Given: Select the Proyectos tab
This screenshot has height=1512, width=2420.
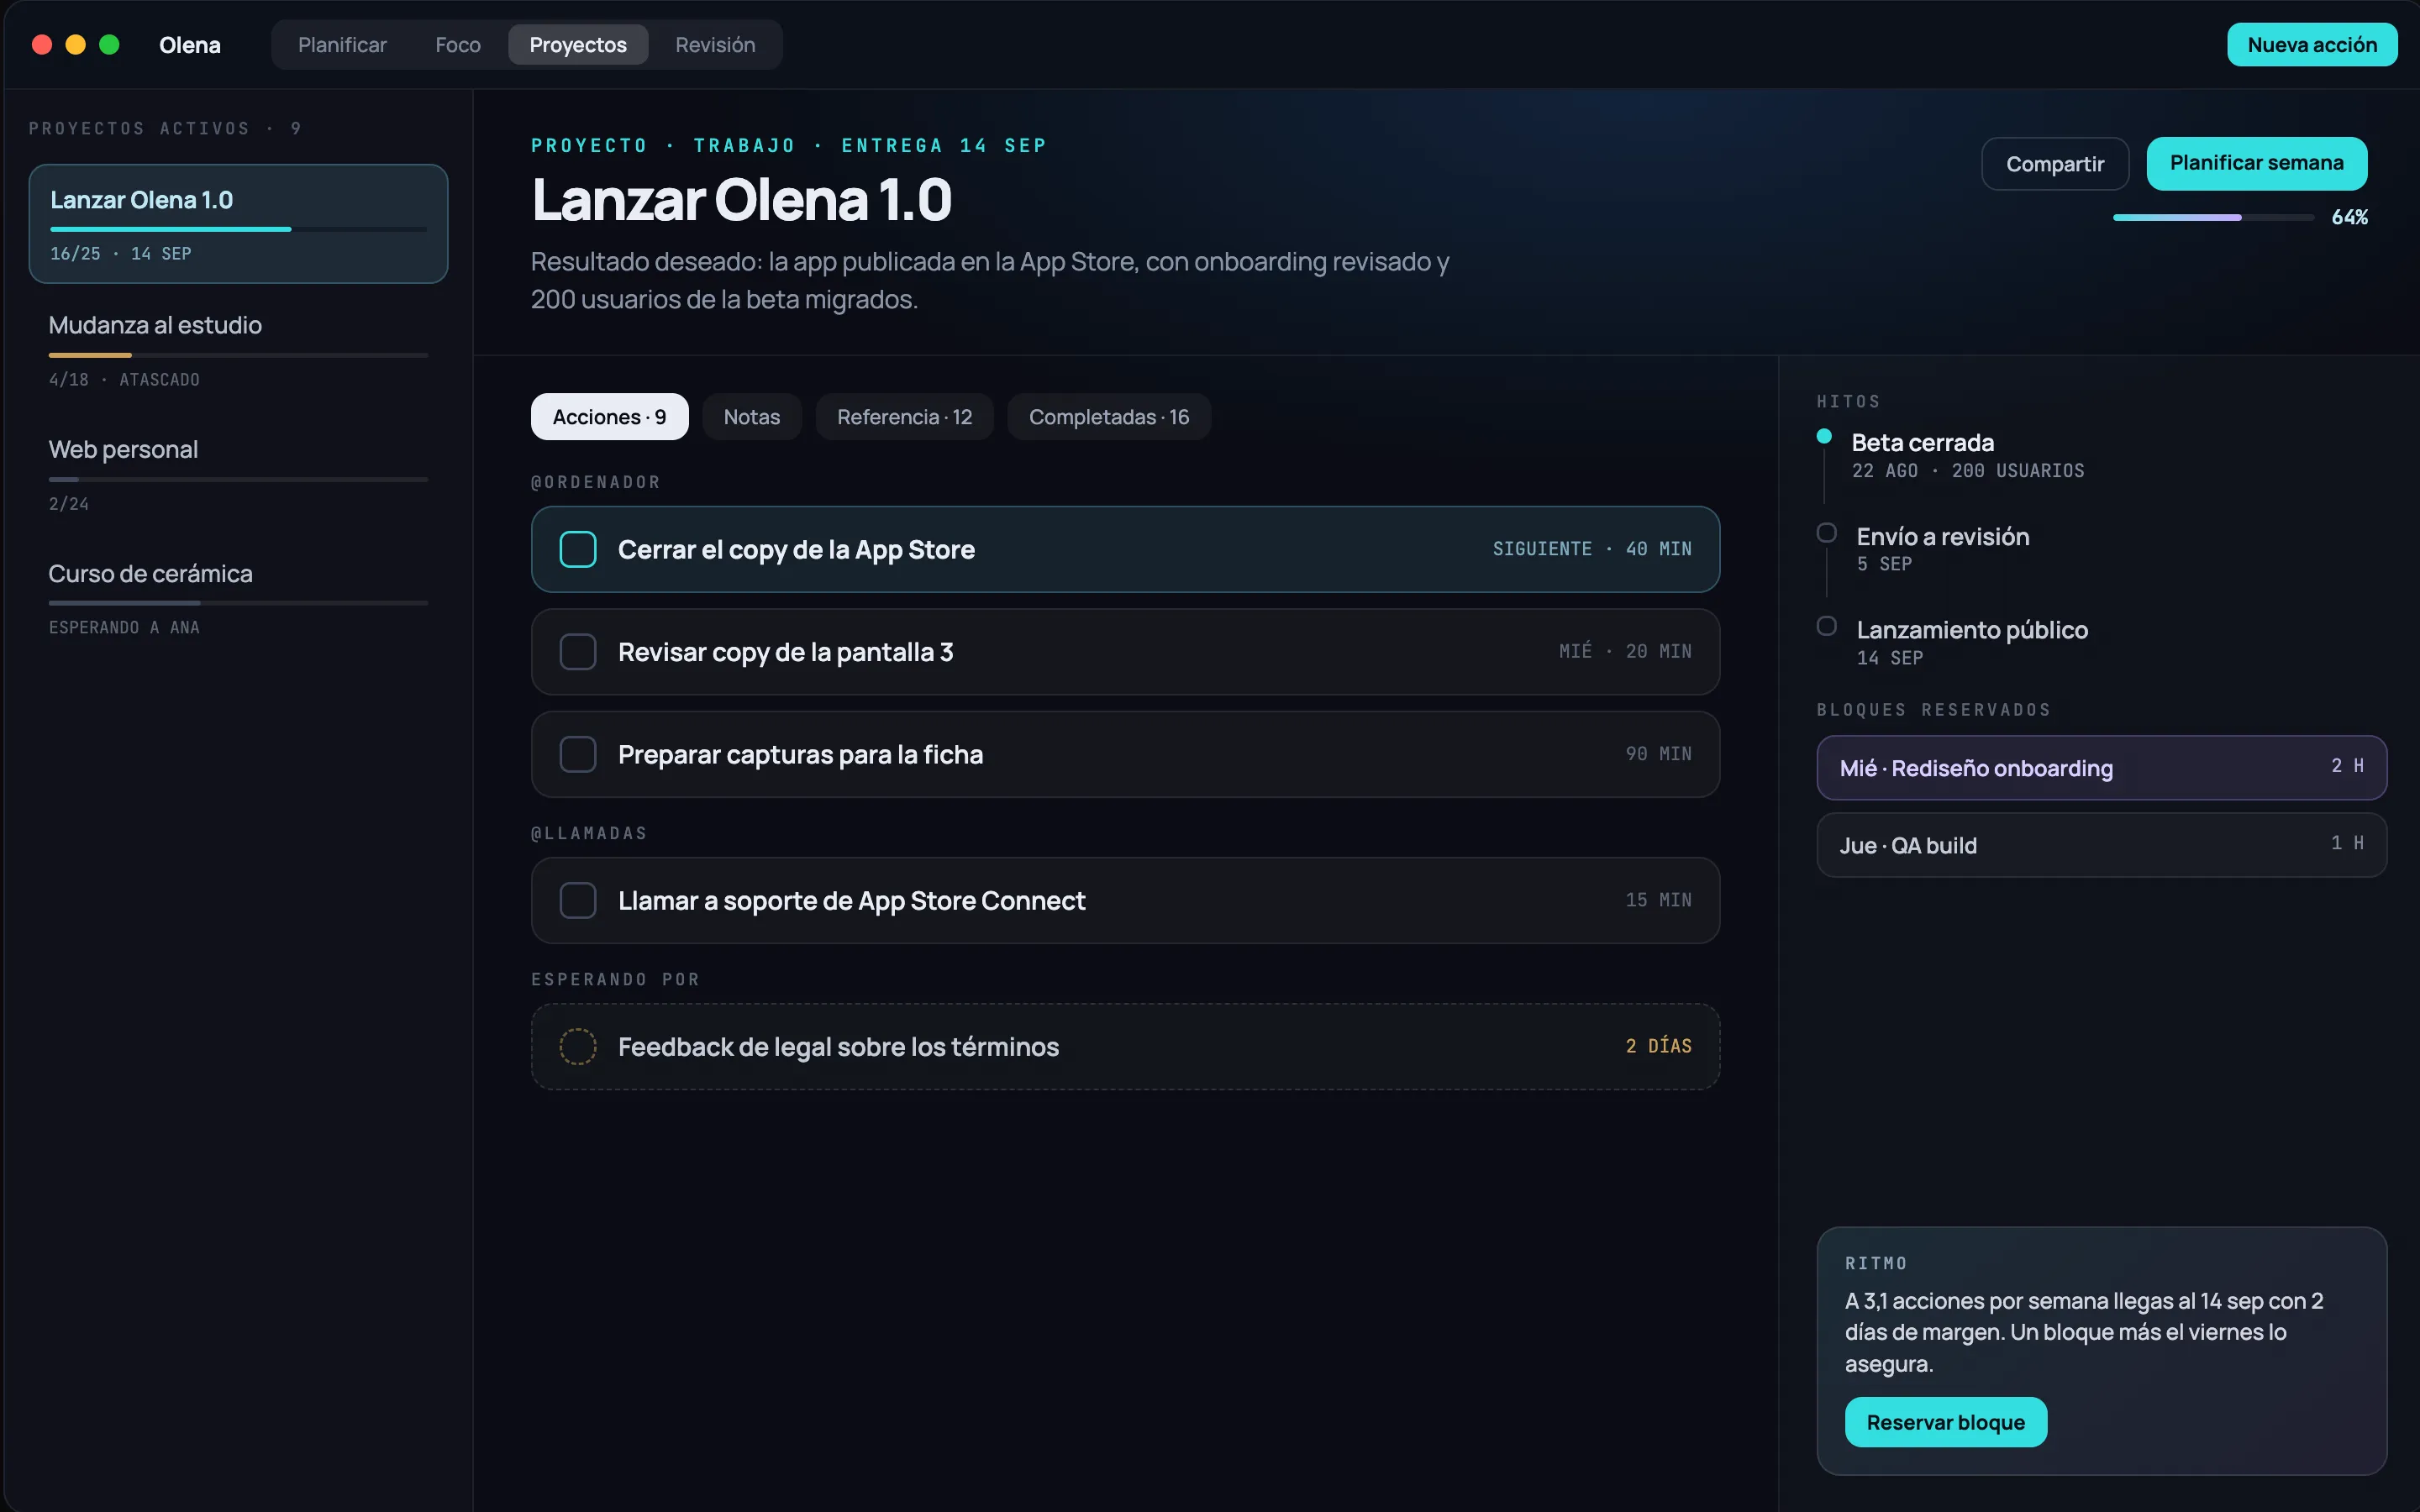Looking at the screenshot, I should click(578, 45).
